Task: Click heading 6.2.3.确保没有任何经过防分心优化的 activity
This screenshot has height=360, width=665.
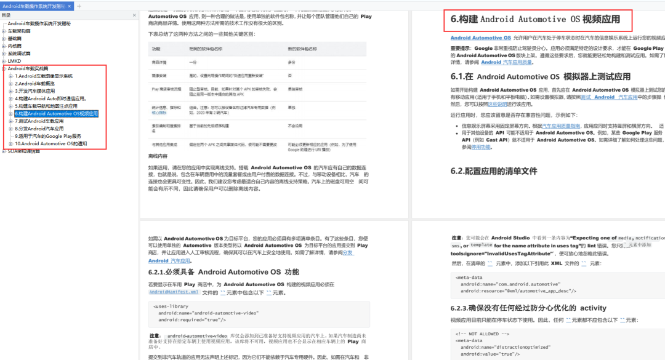Action: pyautogui.click(x=528, y=308)
